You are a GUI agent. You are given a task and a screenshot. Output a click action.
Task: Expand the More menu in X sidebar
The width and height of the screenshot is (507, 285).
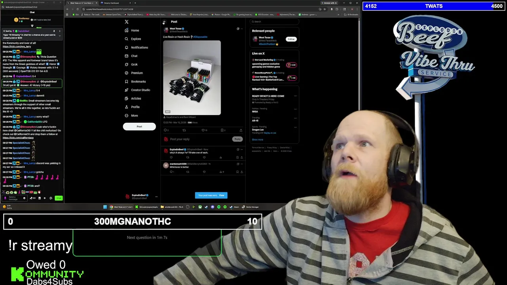[x=131, y=116]
